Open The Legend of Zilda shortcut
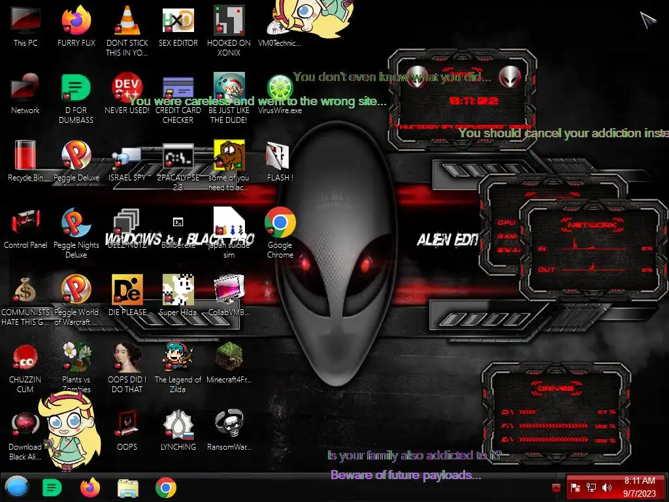The width and height of the screenshot is (669, 502). 178,368
